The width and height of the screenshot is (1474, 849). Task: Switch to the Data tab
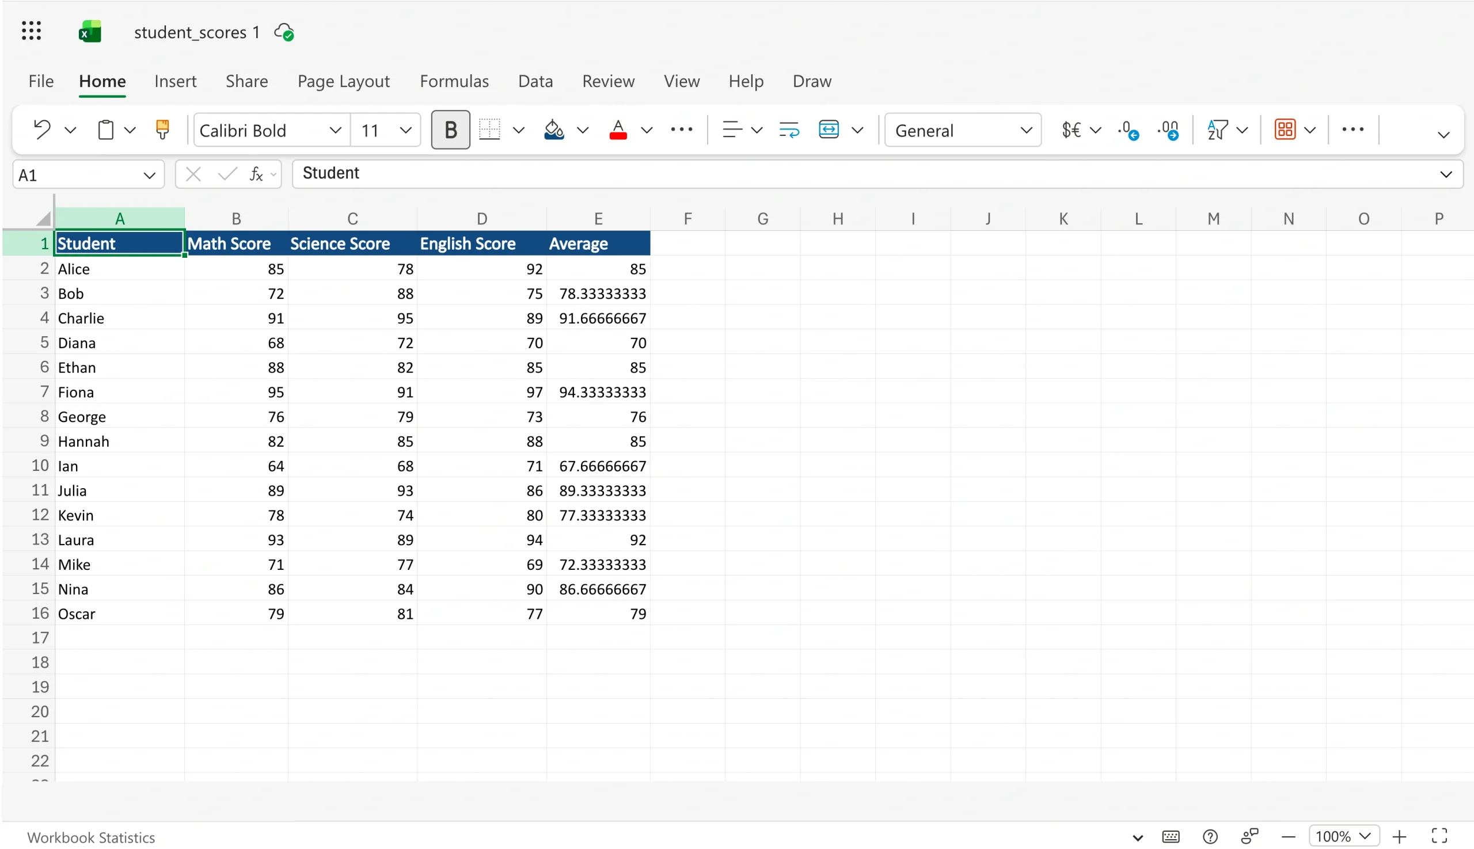point(535,81)
